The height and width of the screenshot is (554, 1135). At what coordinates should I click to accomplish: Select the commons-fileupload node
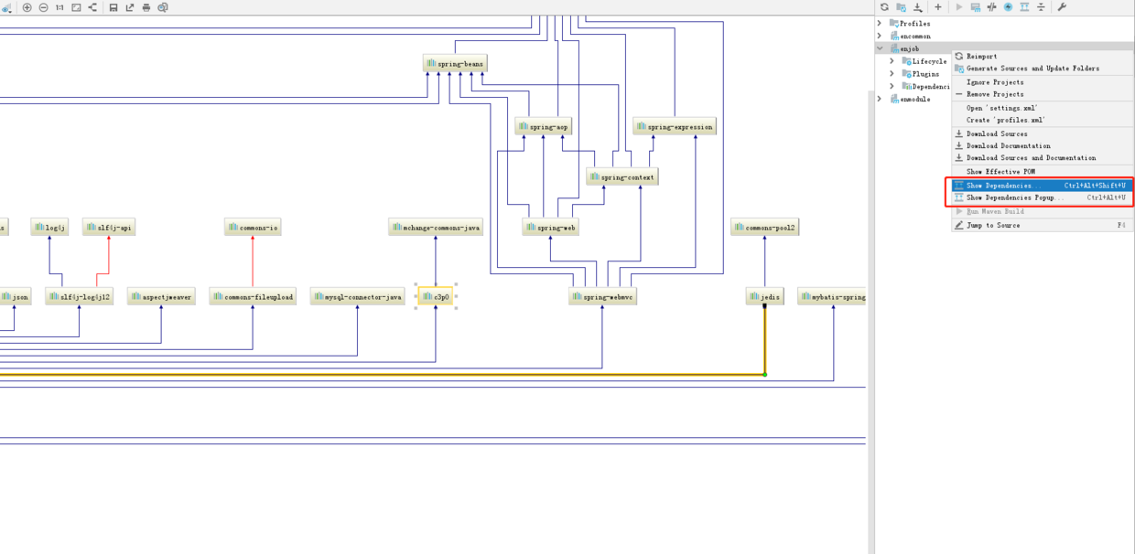[253, 296]
